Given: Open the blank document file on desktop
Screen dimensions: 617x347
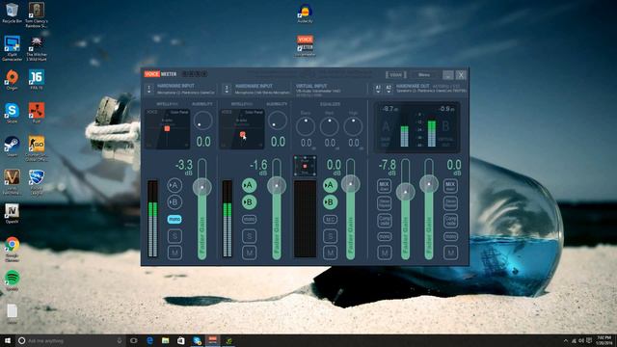Looking at the screenshot, I should point(12,314).
